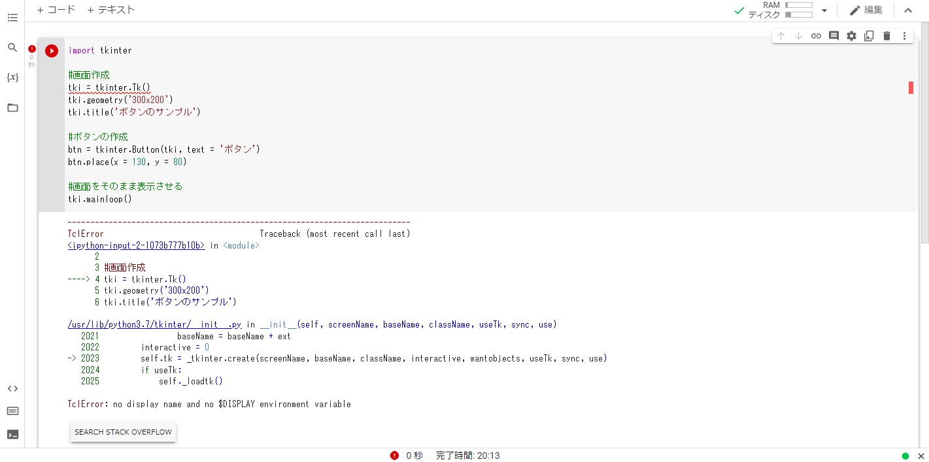Collapse the header with the chevron-up arrow
This screenshot has height=462, width=929.
(x=908, y=10)
